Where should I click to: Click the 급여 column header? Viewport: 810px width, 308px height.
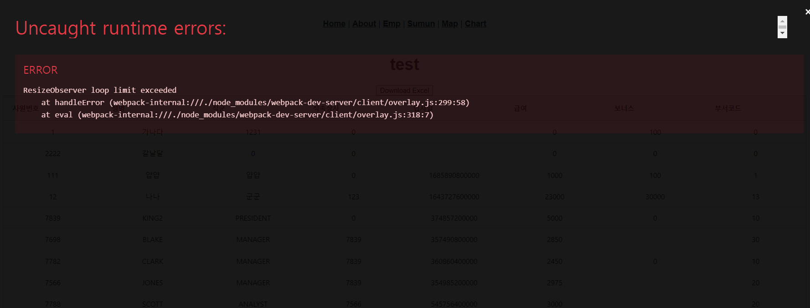click(x=521, y=108)
